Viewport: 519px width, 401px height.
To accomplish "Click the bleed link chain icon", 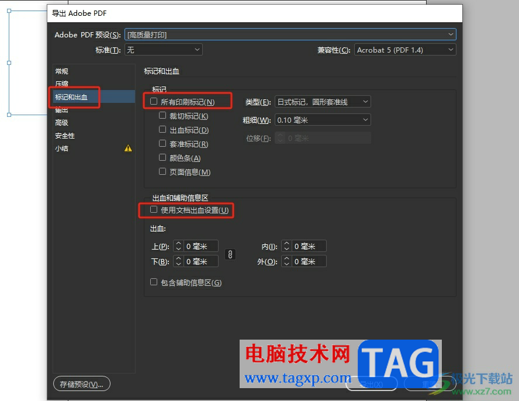I will 230,254.
